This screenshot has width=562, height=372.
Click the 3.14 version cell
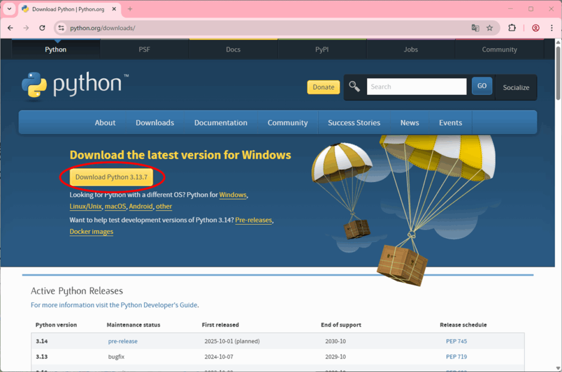pyautogui.click(x=42, y=341)
